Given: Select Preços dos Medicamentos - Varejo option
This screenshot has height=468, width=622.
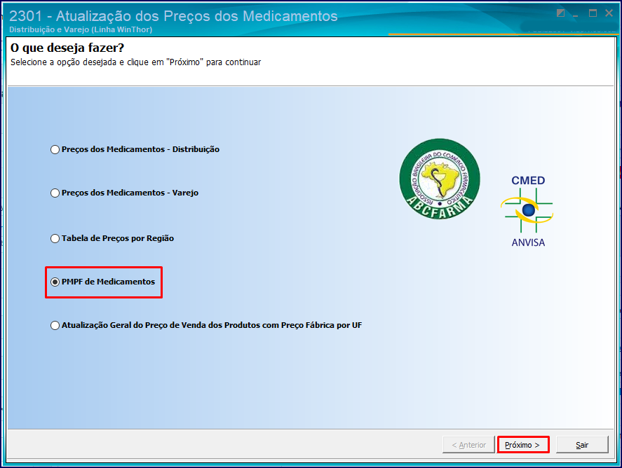Looking at the screenshot, I should click(125, 193).
